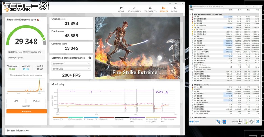This screenshot has height=137, width=264.
Task: Open the STRESS TESTS page
Action: (150, 9)
